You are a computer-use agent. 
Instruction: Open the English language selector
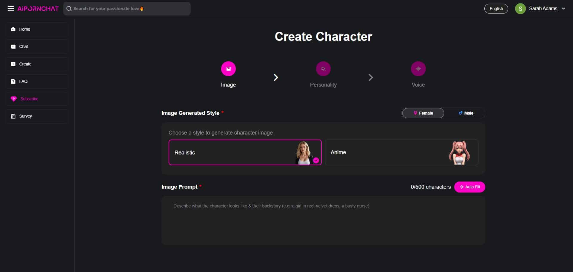pyautogui.click(x=496, y=9)
